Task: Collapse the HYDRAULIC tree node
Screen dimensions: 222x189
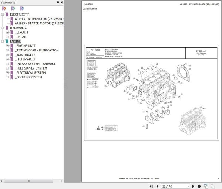Action: [3, 28]
